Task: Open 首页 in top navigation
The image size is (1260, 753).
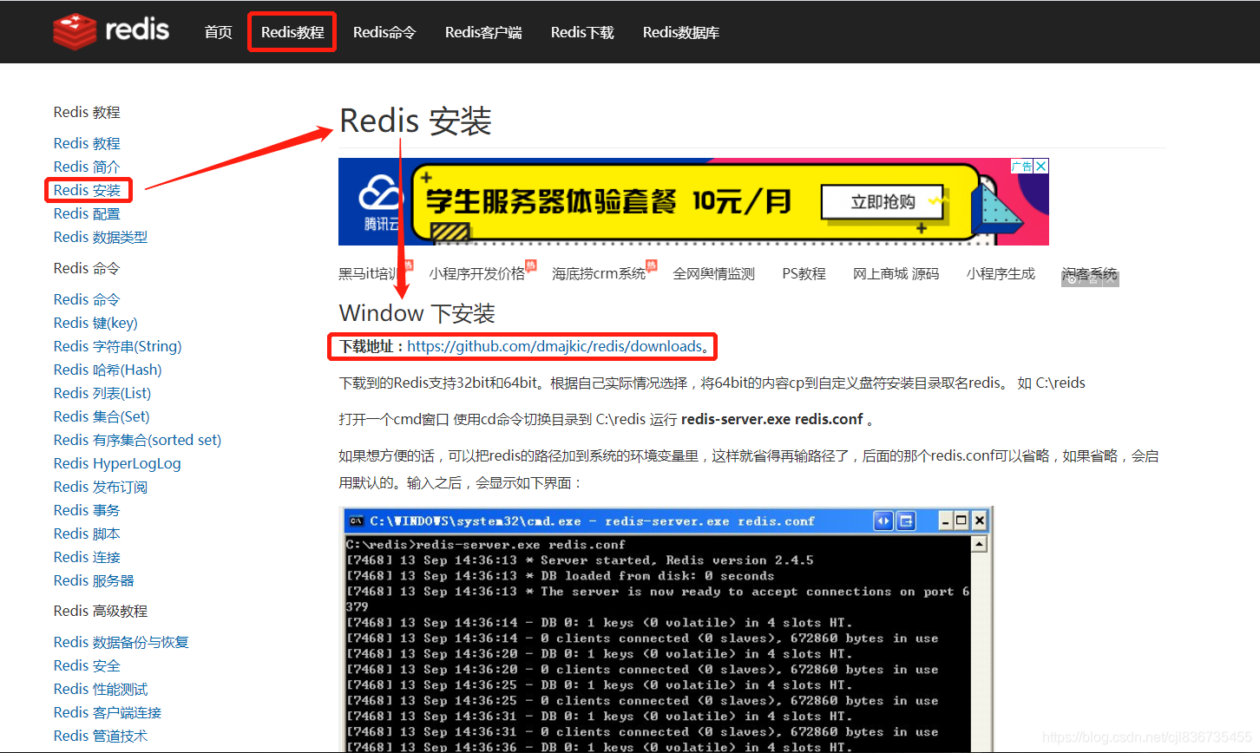Action: tap(219, 32)
